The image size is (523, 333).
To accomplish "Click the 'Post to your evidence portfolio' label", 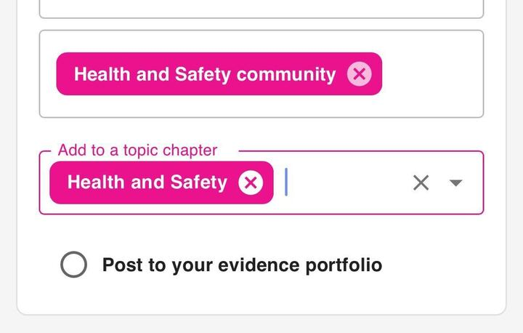I will click(242, 265).
